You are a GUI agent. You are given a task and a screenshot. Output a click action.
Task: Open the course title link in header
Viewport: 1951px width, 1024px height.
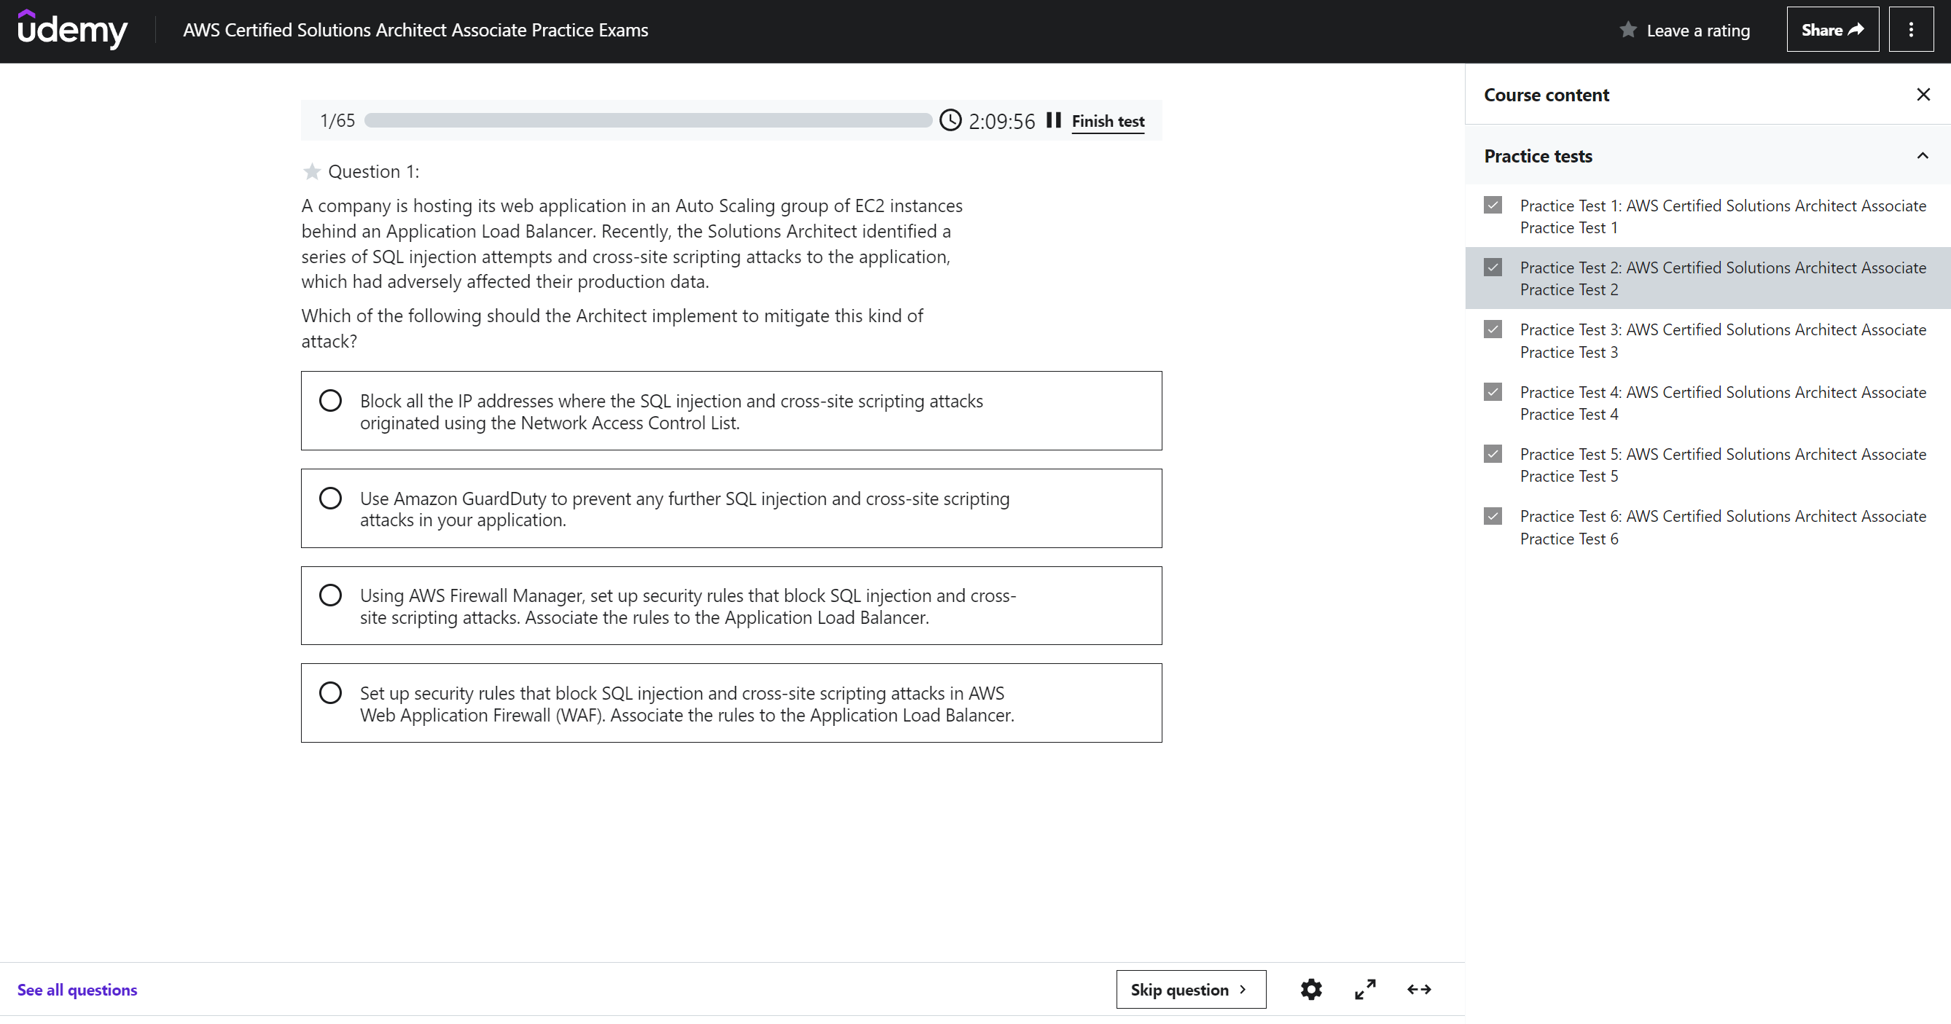pos(416,31)
